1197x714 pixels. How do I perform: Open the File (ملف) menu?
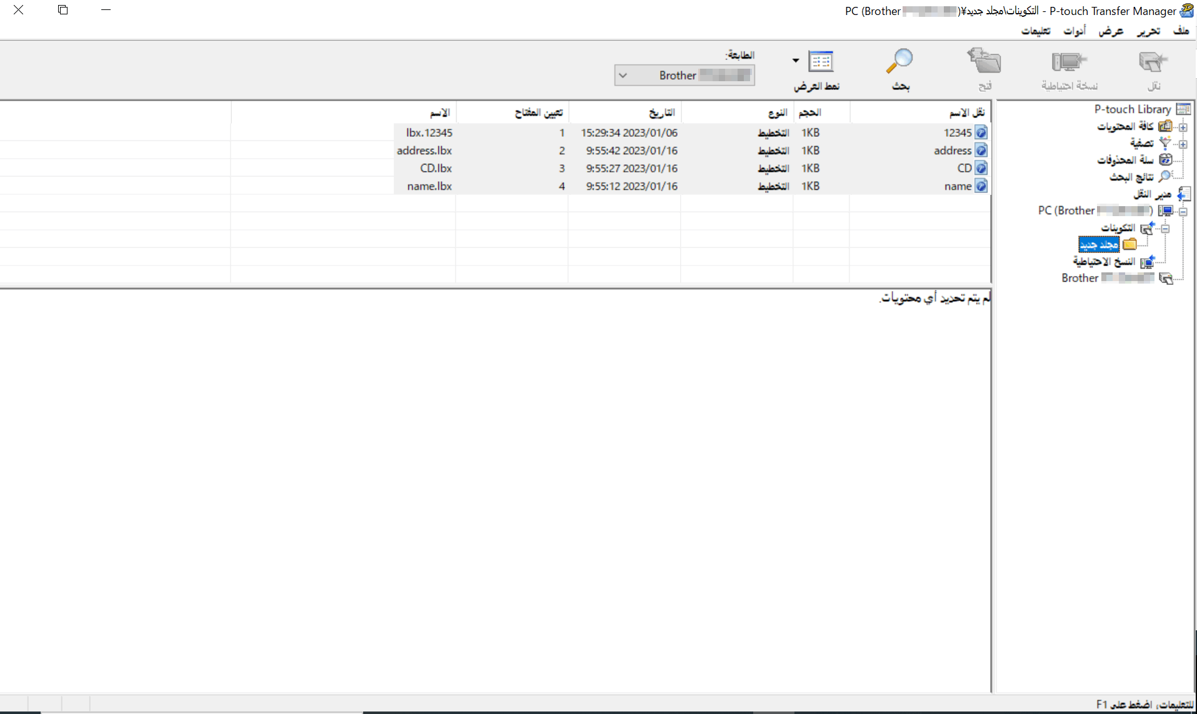pyautogui.click(x=1181, y=31)
